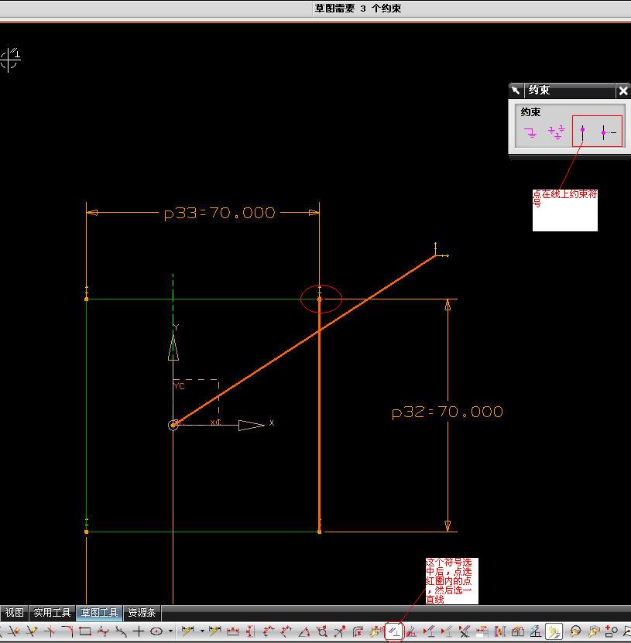The width and height of the screenshot is (631, 643).
Task: Click the arrow reset icon on 约束 dialog
Action: click(x=516, y=91)
